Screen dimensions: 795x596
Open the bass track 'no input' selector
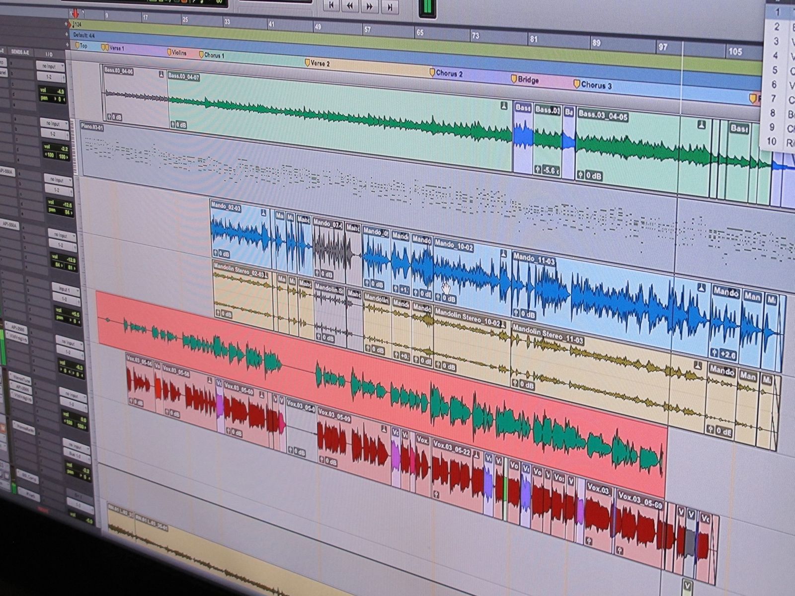point(50,66)
